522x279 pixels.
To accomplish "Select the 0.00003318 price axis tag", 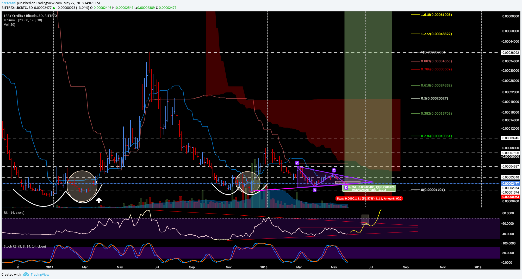I will (x=511, y=177).
